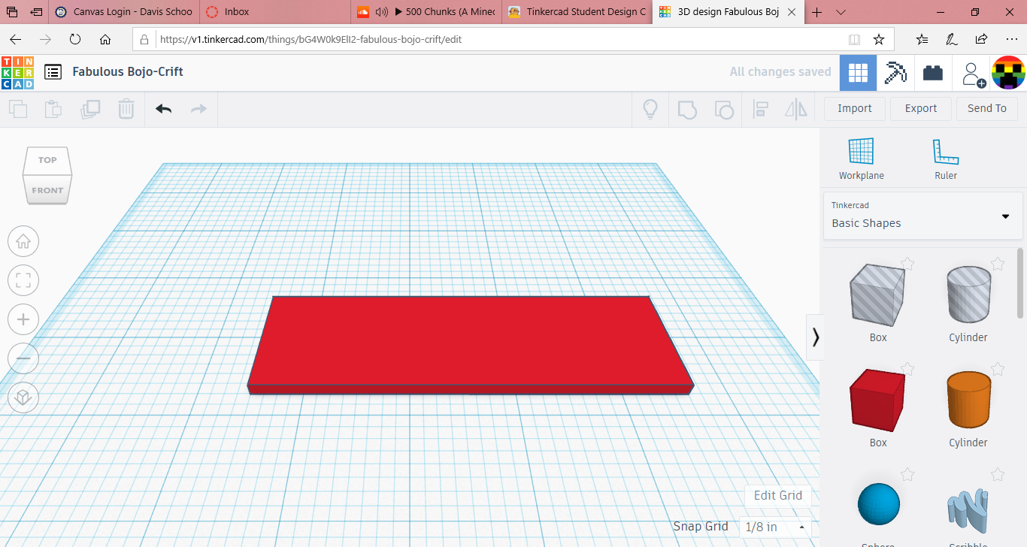Click the browser address bar URL
Screen dimensions: 1027x547
point(311,39)
